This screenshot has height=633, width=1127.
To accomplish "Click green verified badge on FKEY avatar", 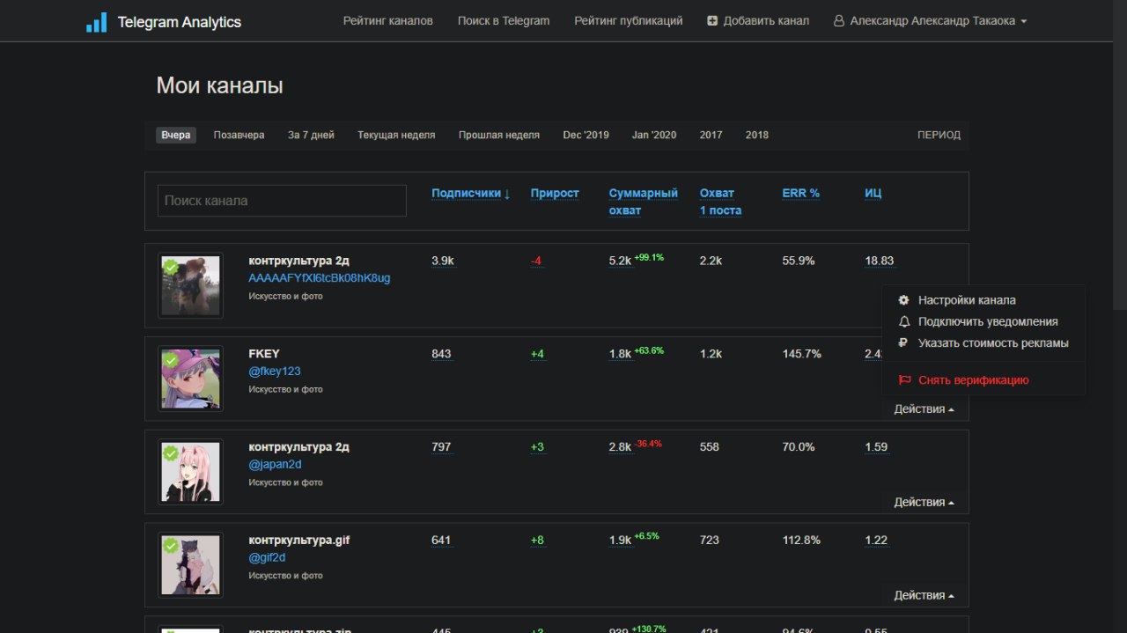I will (171, 359).
